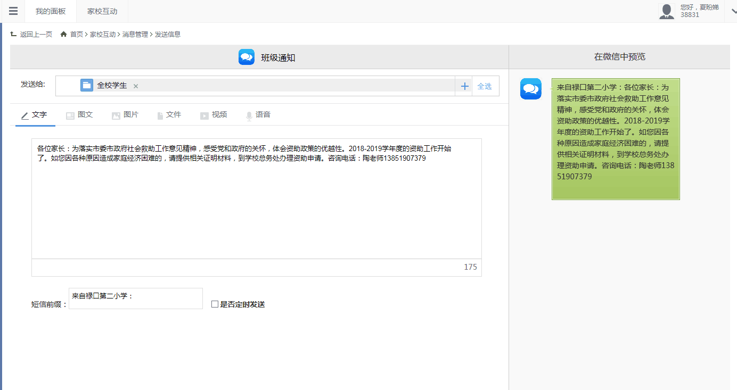Click the 在微信中预览 panel header
The width and height of the screenshot is (737, 390).
pyautogui.click(x=619, y=57)
